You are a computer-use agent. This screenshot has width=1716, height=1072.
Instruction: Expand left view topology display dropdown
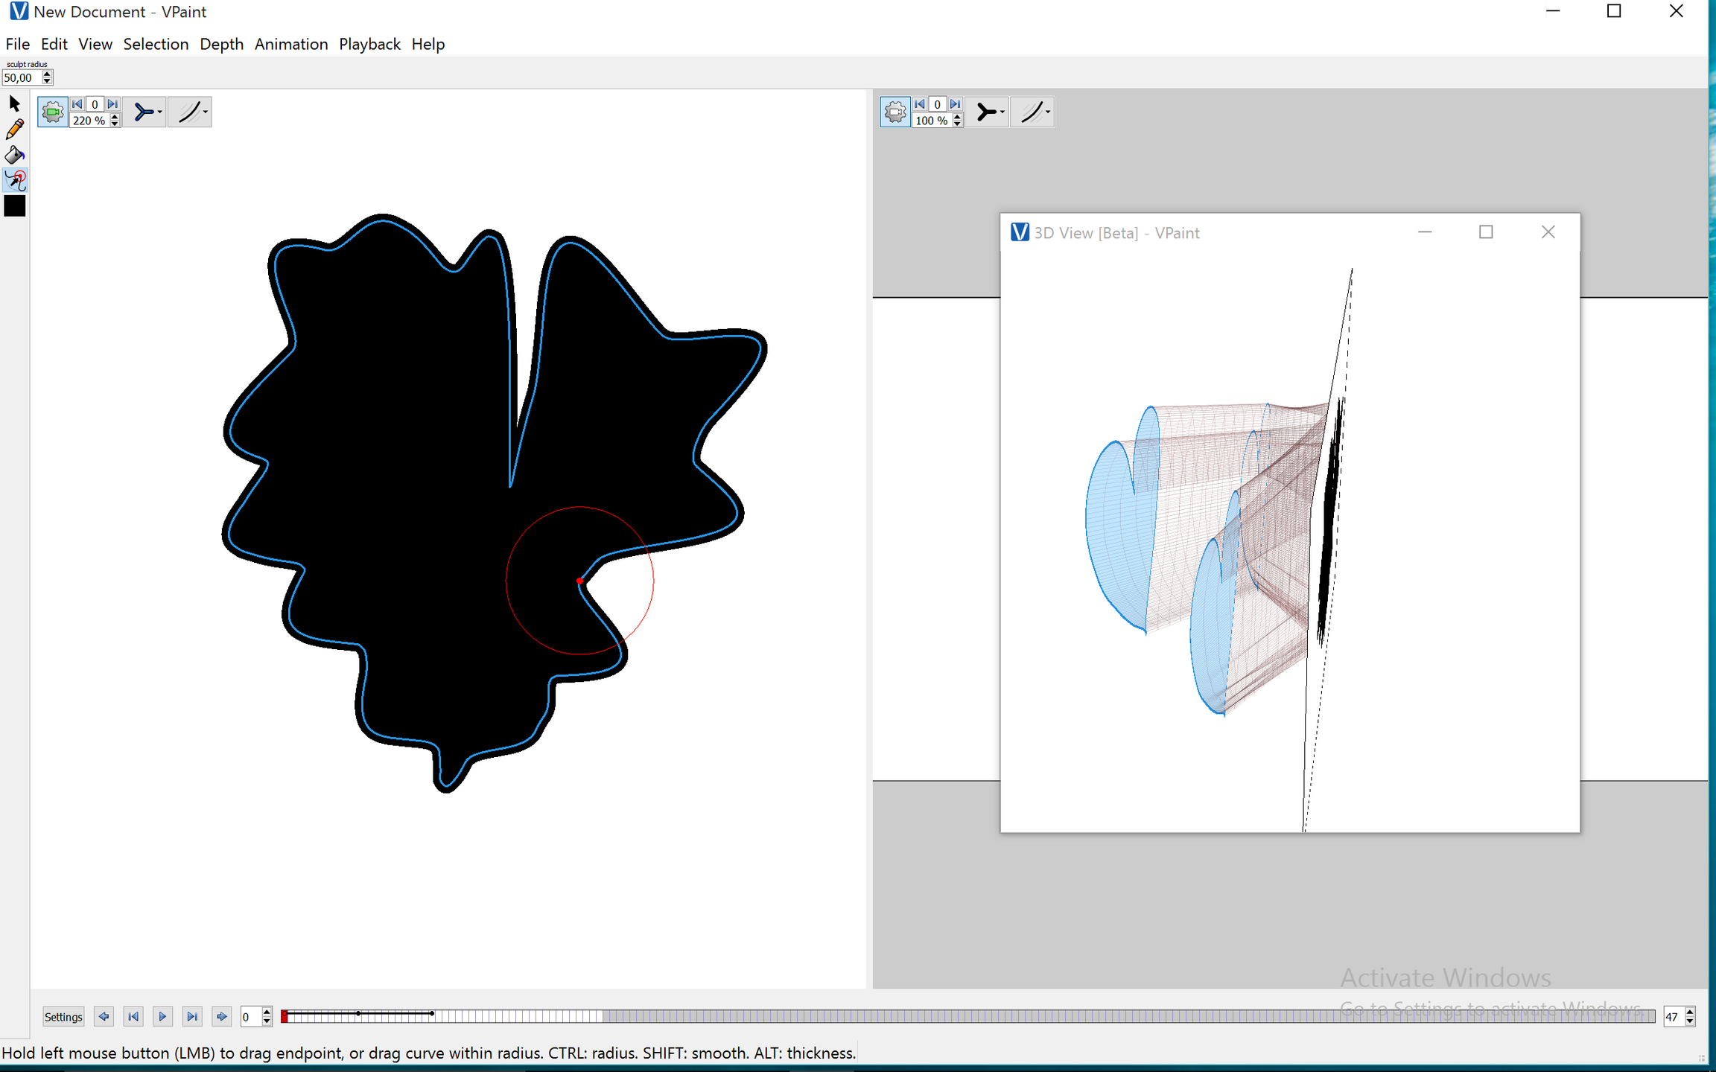pyautogui.click(x=145, y=112)
